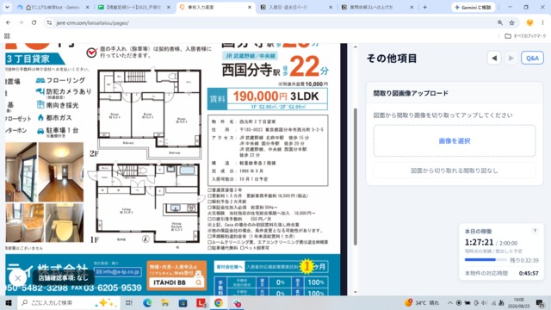Image resolution: width=551 pixels, height=310 pixels.
Task: Close the 店舗確認事項 popup with X
Action: 17,278
